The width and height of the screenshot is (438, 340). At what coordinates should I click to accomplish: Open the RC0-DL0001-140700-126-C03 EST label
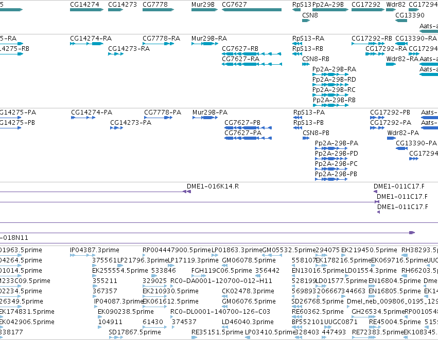coord(220,312)
